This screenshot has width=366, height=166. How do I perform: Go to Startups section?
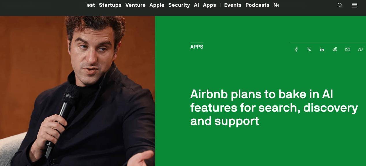pyautogui.click(x=110, y=5)
